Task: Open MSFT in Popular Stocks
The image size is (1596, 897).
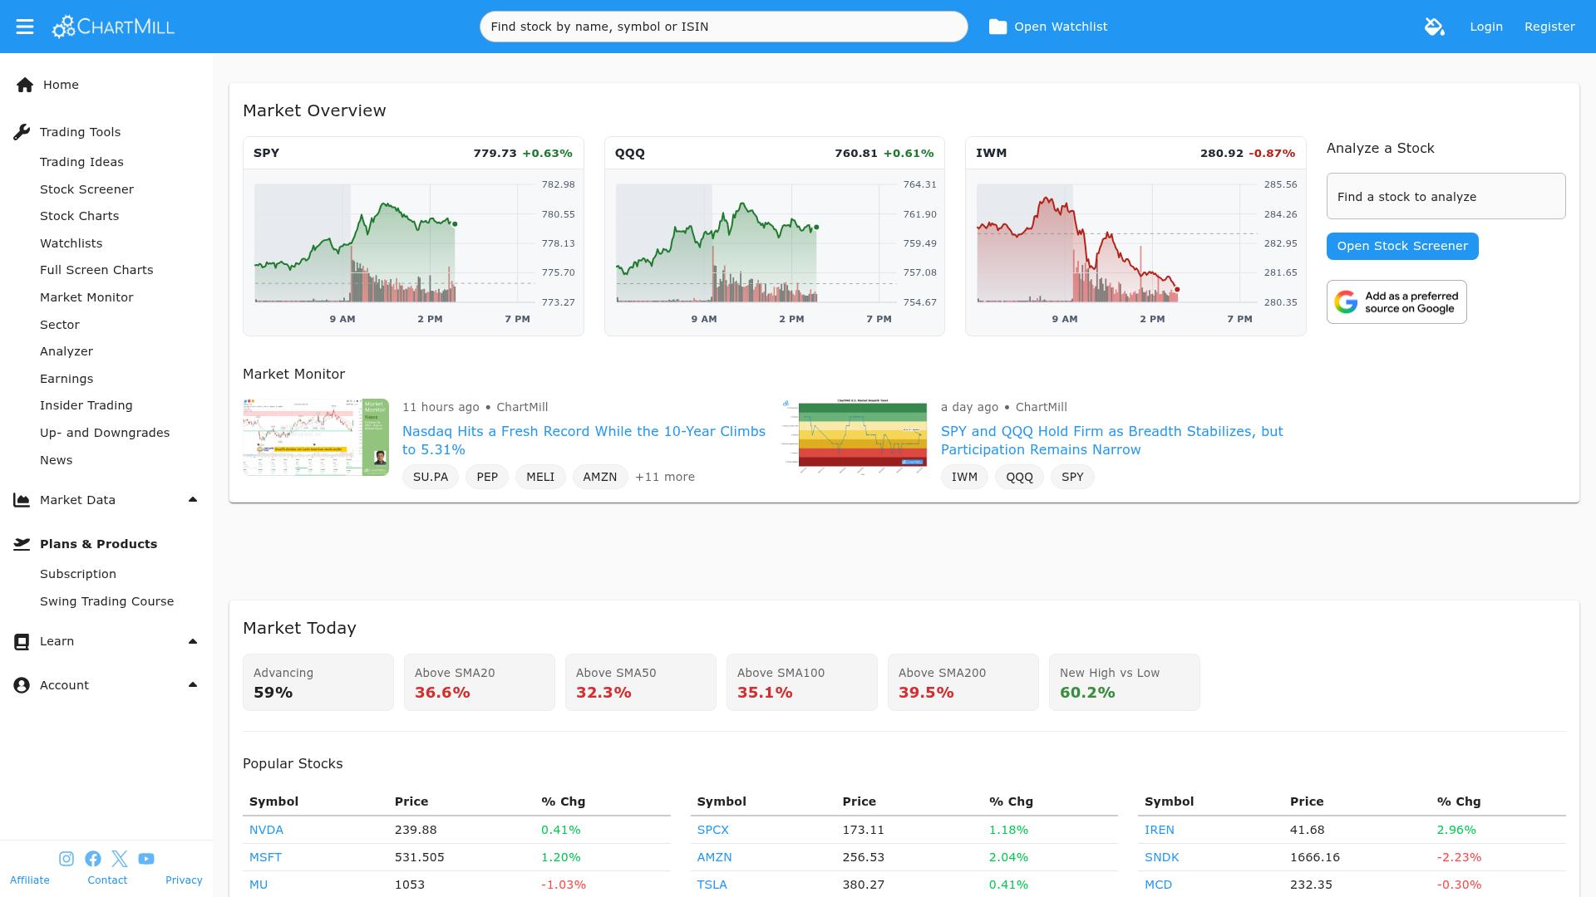Action: pyautogui.click(x=265, y=857)
